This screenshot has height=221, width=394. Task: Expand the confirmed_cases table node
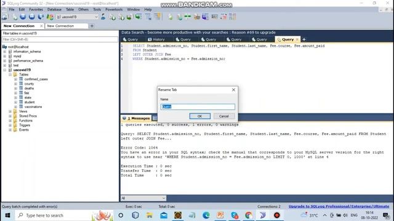pyautogui.click(x=15, y=79)
